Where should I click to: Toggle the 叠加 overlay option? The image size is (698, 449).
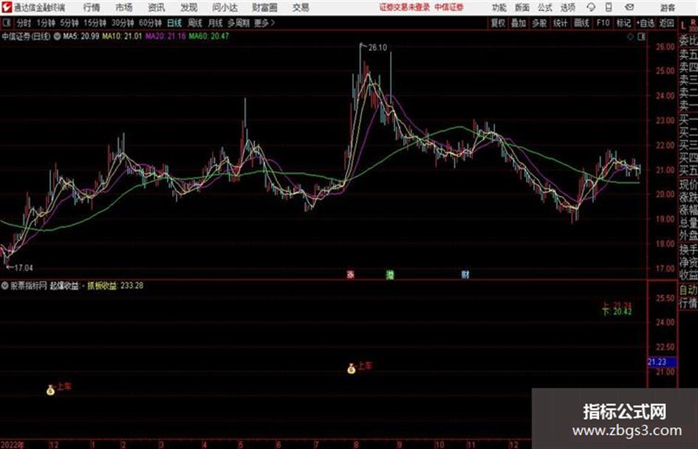coord(519,23)
